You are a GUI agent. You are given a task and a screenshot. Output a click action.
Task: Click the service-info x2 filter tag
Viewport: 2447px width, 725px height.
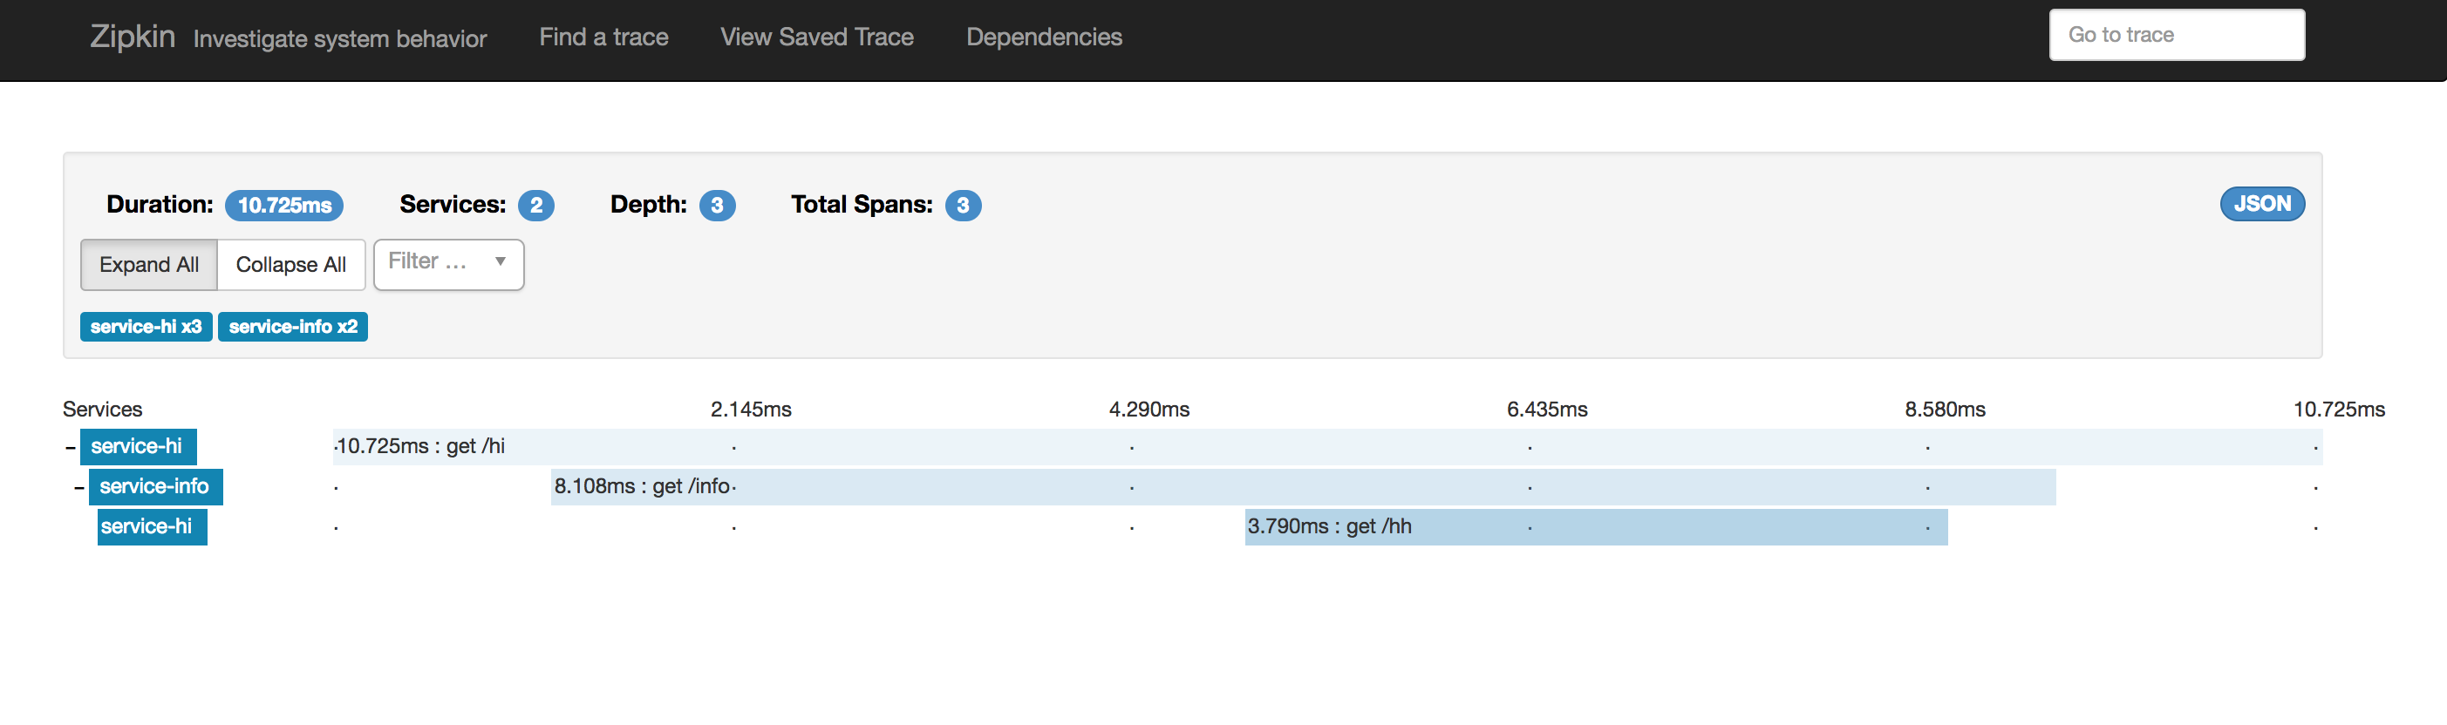pyautogui.click(x=293, y=327)
